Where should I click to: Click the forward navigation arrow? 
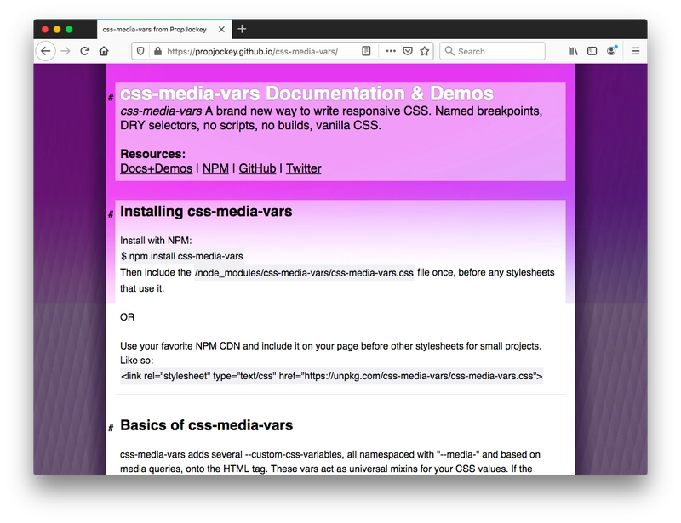click(x=66, y=51)
